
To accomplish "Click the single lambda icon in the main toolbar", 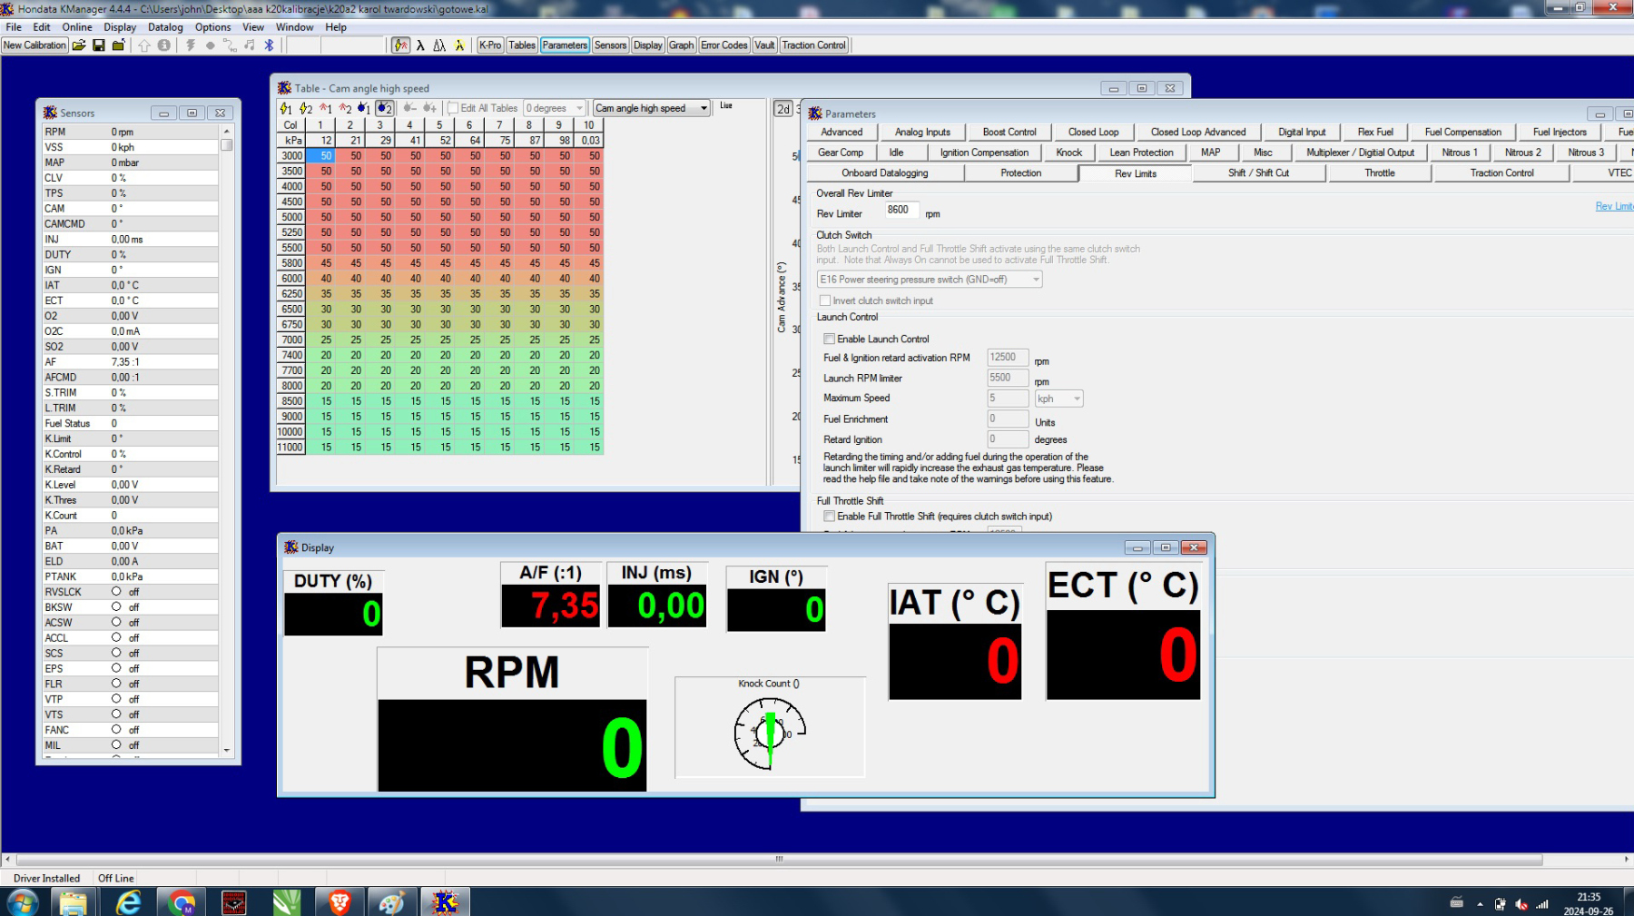I will (420, 45).
